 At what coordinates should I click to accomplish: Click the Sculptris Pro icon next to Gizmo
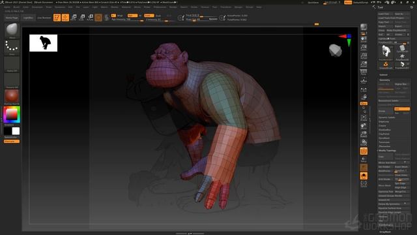tap(107, 18)
